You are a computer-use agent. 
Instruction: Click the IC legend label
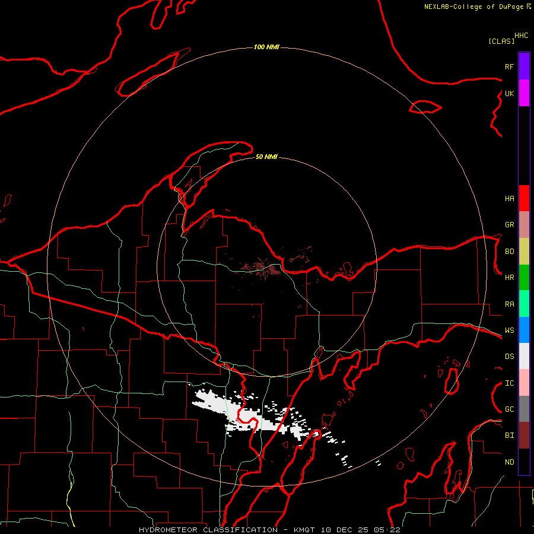pyautogui.click(x=509, y=383)
